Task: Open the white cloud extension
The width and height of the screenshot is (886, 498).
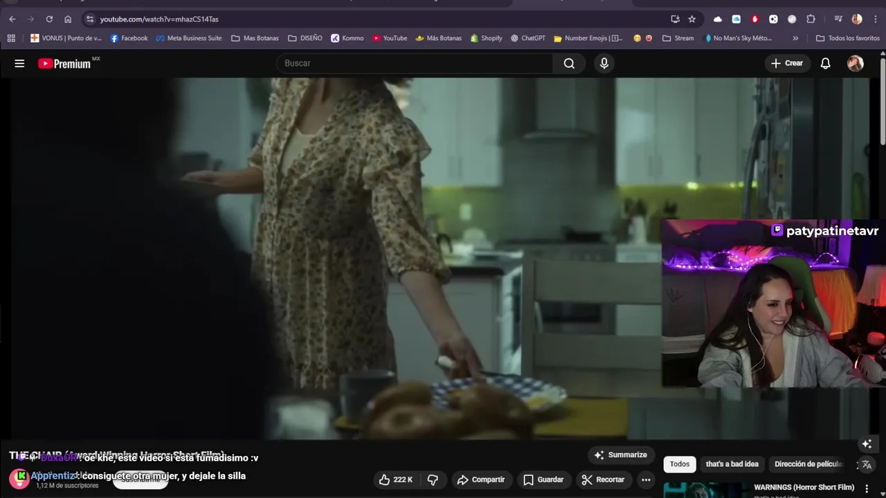Action: 717,19
